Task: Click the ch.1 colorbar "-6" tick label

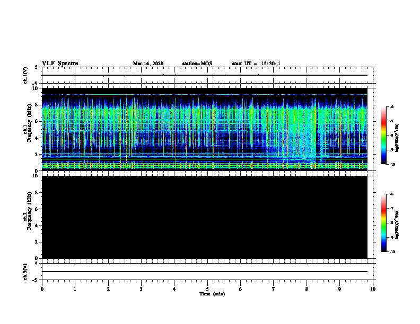Action: [391, 106]
